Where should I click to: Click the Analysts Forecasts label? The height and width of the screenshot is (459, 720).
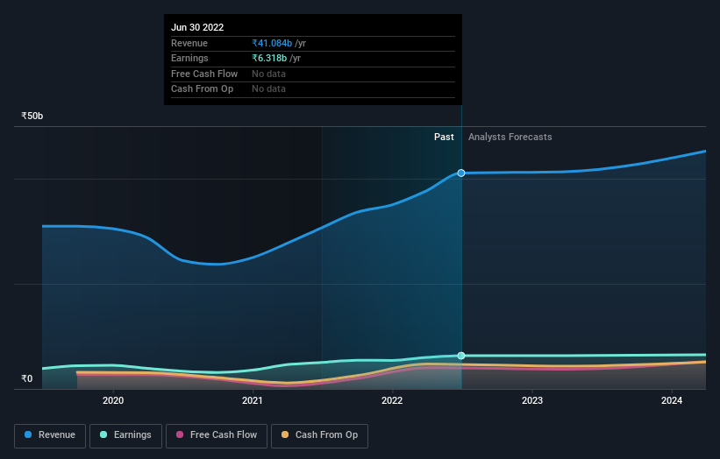click(510, 137)
